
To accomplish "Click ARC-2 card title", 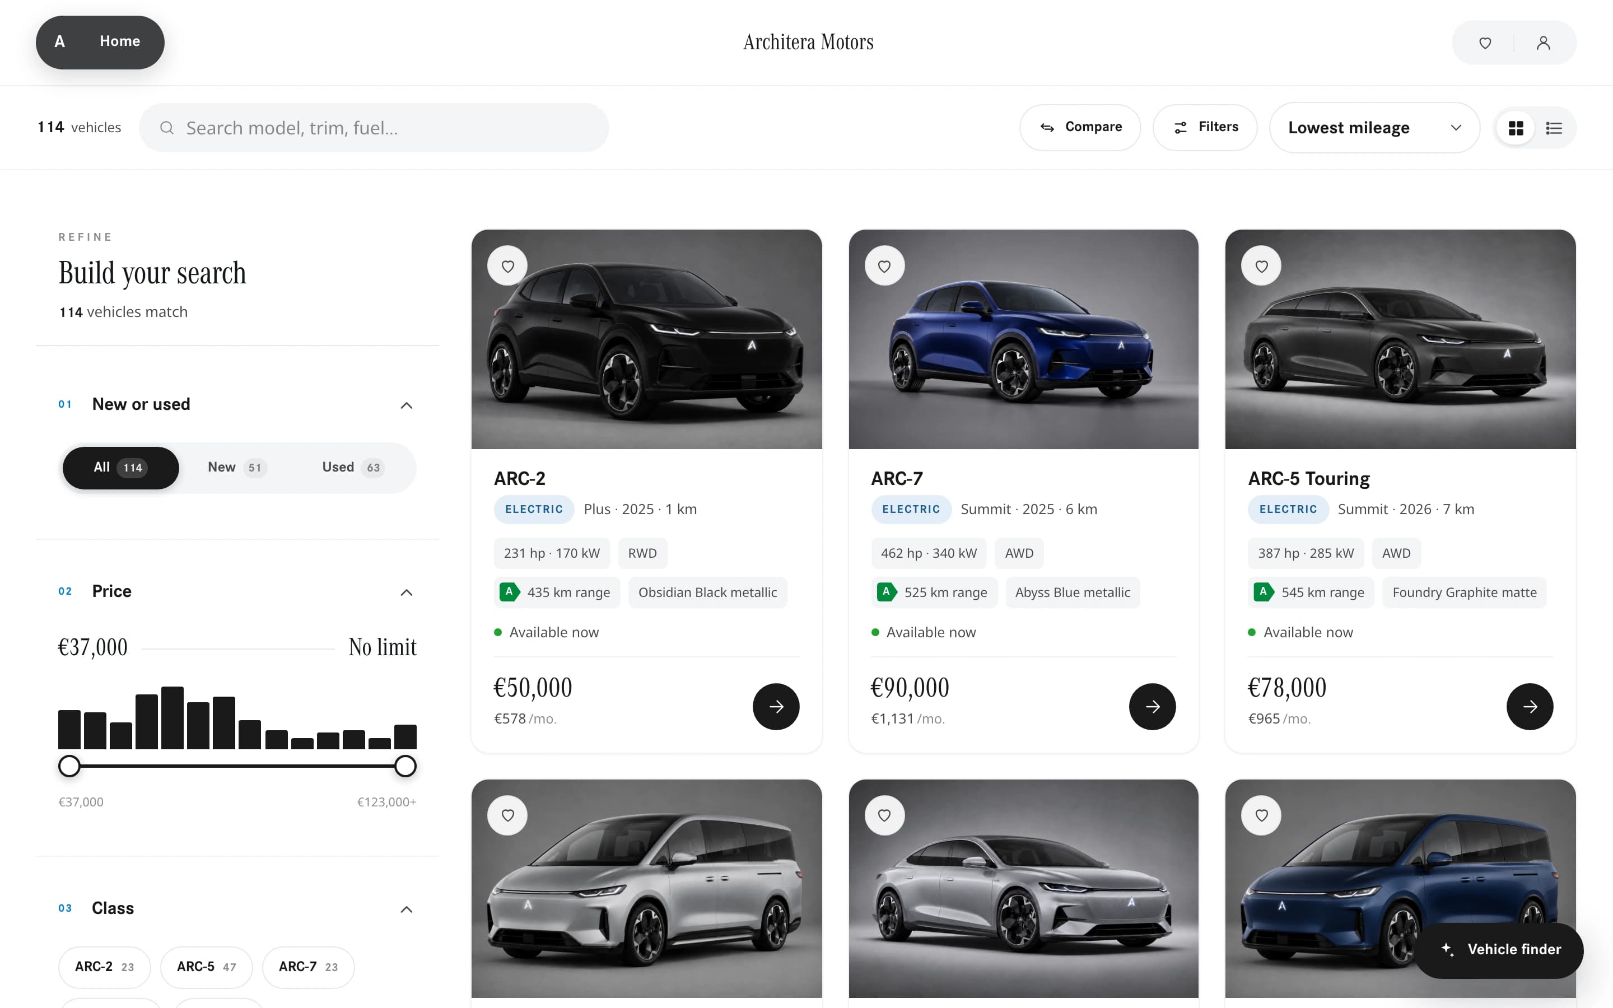I will tap(519, 479).
